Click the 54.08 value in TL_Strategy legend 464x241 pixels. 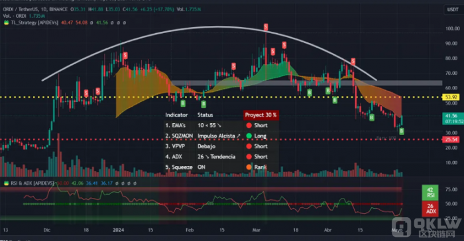coord(82,23)
